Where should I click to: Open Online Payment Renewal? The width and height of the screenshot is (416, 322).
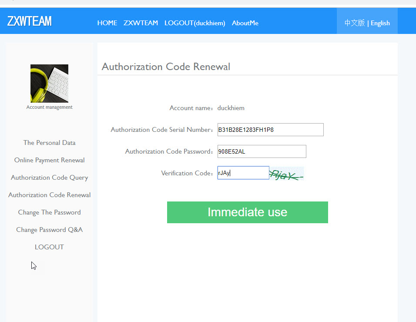(x=49, y=160)
